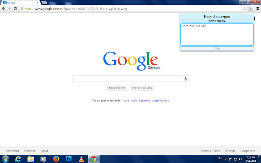Click the Easy Amaregna text area
Image resolution: width=261 pixels, height=163 pixels.
point(217,34)
